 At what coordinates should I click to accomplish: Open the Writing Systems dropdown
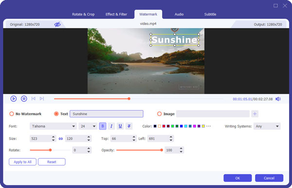coord(267,126)
